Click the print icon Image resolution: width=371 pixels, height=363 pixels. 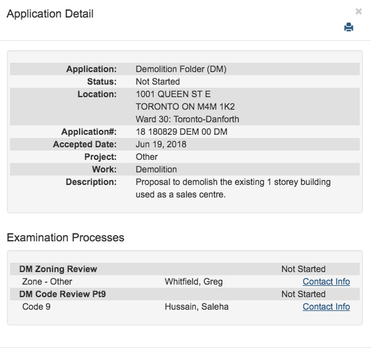348,27
